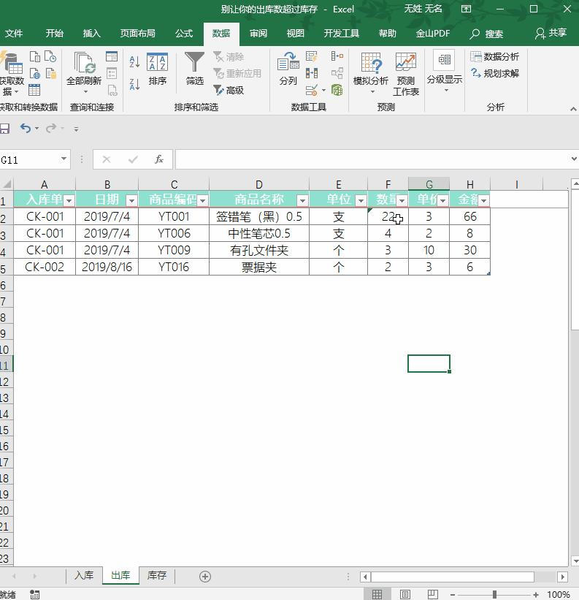Open the custom Sort (排序) dialog

(x=158, y=69)
